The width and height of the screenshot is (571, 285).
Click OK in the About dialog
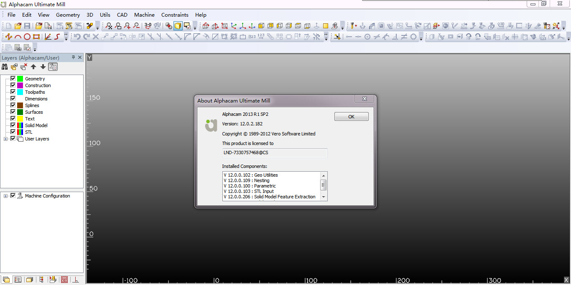point(351,117)
